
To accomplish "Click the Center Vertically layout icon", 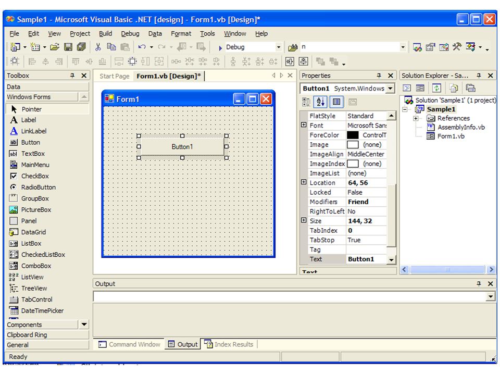I will [303, 61].
